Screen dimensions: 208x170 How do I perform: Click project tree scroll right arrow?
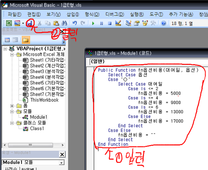pyautogui.click(x=63, y=145)
